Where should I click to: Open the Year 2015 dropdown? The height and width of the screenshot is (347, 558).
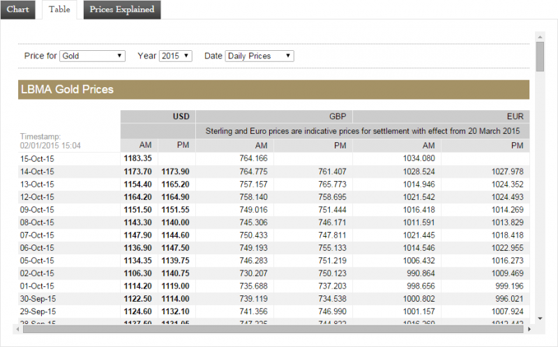click(x=176, y=56)
